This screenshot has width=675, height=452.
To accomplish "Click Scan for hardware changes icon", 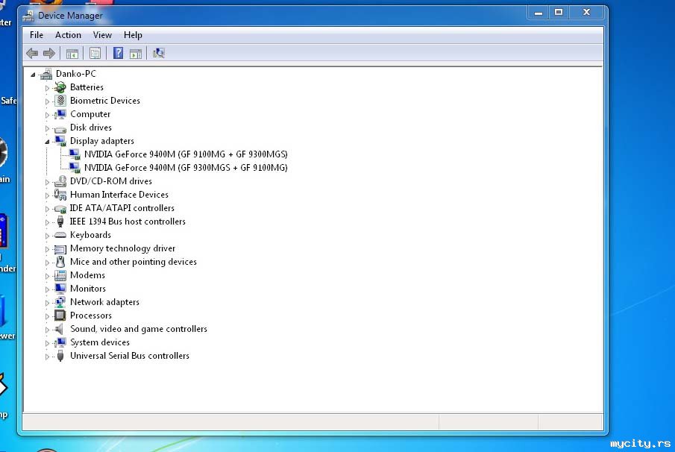I will tap(158, 53).
